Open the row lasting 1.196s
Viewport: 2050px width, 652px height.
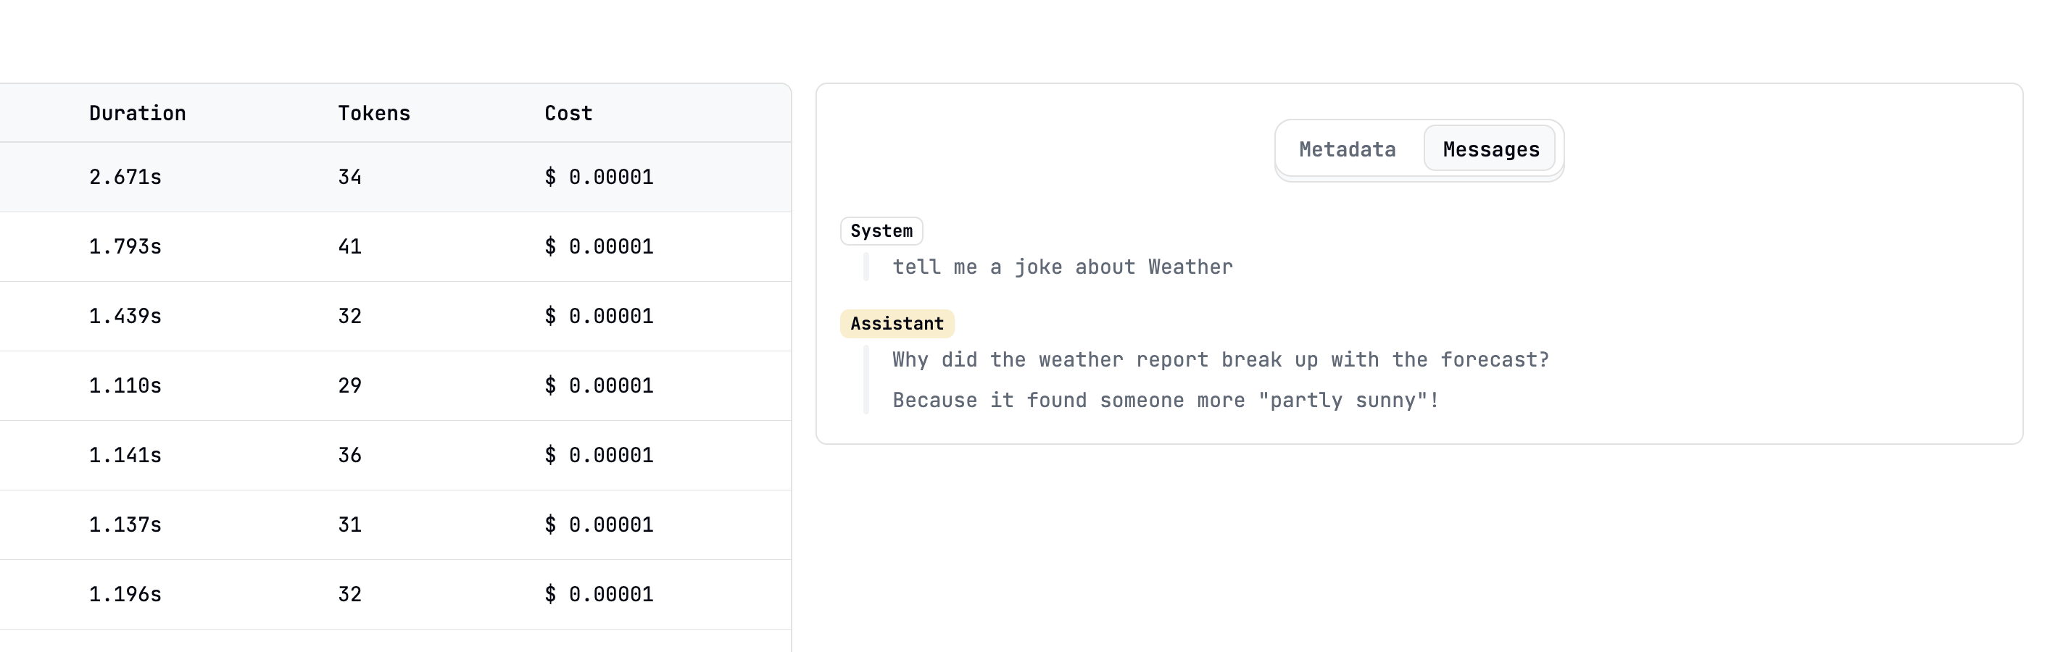click(x=125, y=595)
